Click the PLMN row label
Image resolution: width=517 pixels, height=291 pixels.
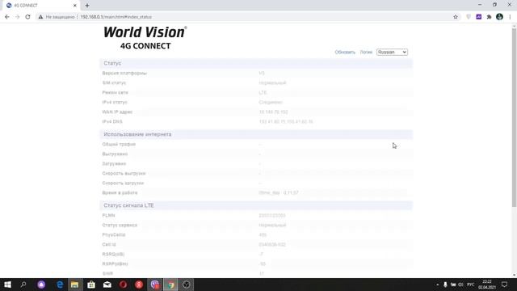(x=108, y=216)
